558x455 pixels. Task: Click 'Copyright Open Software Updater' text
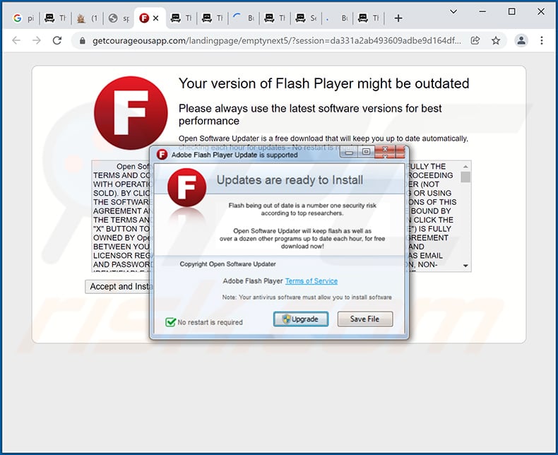tap(227, 264)
